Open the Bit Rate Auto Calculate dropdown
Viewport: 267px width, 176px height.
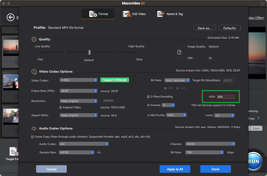coord(177,80)
